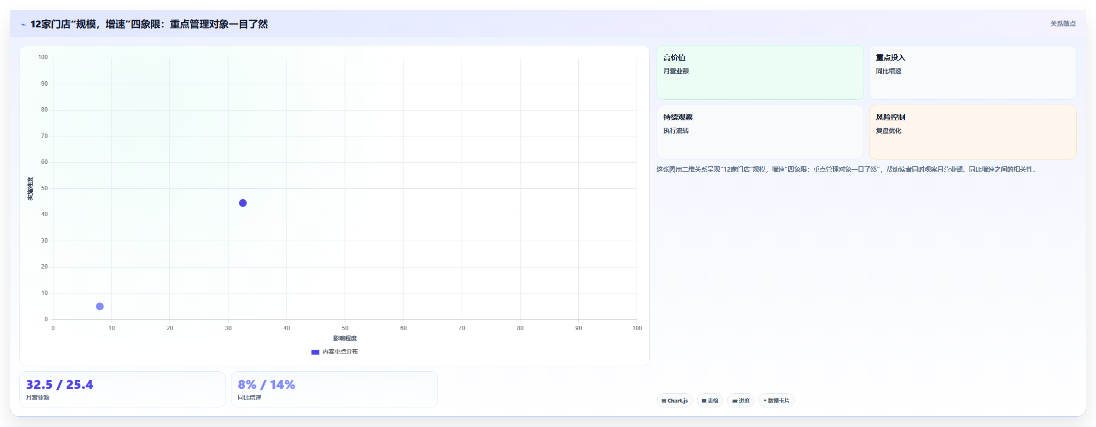Click the 月营业额 caption under 32.5 / 25.4
The image size is (1096, 427).
coord(38,398)
